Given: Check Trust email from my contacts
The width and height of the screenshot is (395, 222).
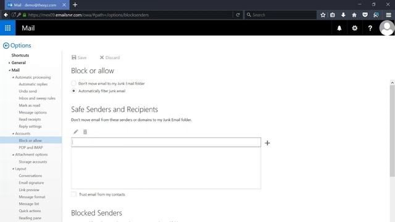Looking at the screenshot, I should coord(73,194).
